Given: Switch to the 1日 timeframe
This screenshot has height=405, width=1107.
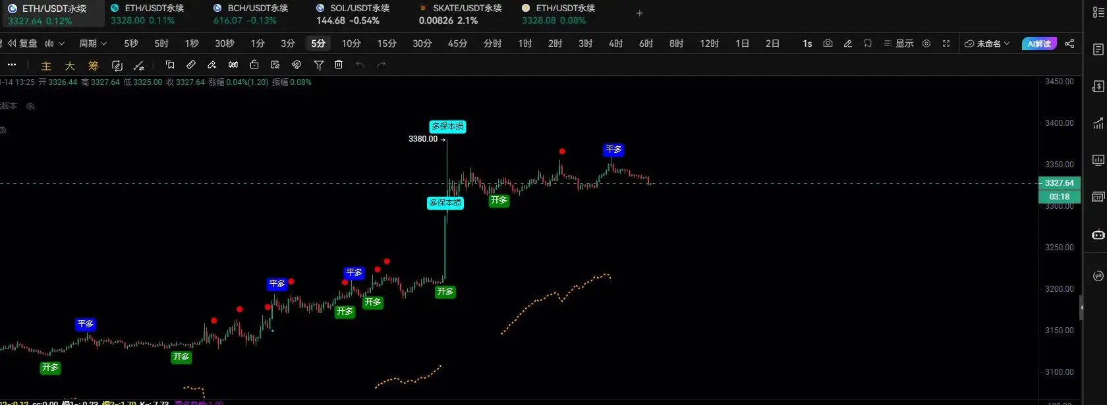Looking at the screenshot, I should (x=743, y=43).
